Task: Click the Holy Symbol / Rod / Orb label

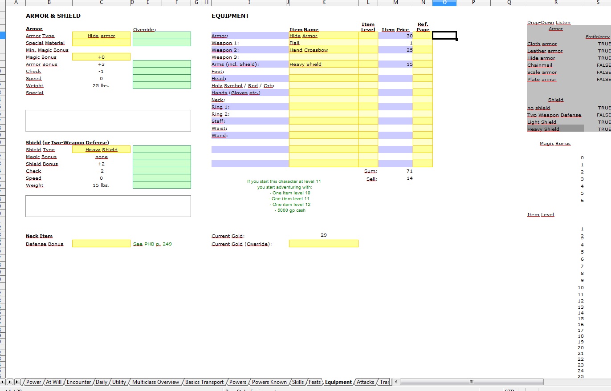Action: 243,85
